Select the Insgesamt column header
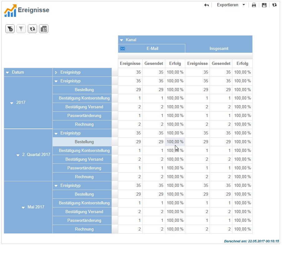Viewport: 291px width, 253px height. 219,48
